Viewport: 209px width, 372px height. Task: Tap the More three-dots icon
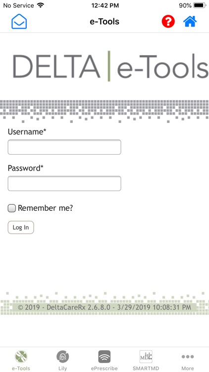188,357
